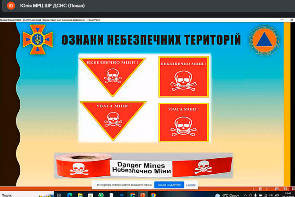
Task: Open WhatsApp from the taskbar
Action: point(101,195)
